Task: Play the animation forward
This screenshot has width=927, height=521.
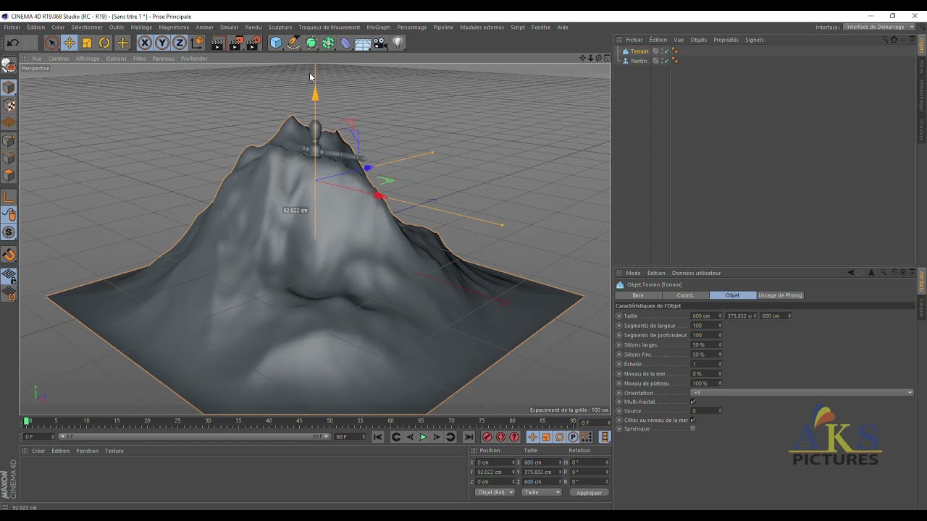Action: pos(423,437)
